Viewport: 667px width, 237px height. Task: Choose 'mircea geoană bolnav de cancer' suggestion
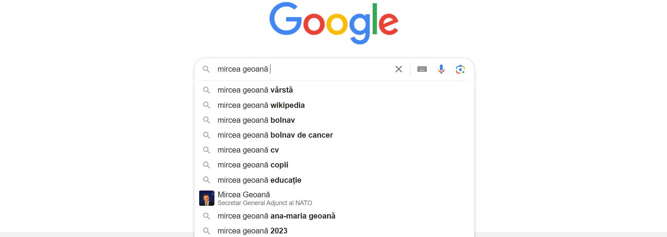275,135
